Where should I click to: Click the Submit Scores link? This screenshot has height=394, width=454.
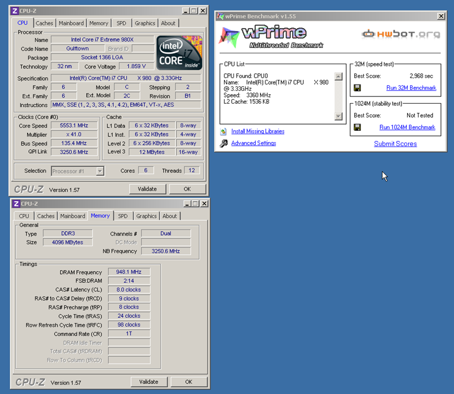[x=395, y=144]
